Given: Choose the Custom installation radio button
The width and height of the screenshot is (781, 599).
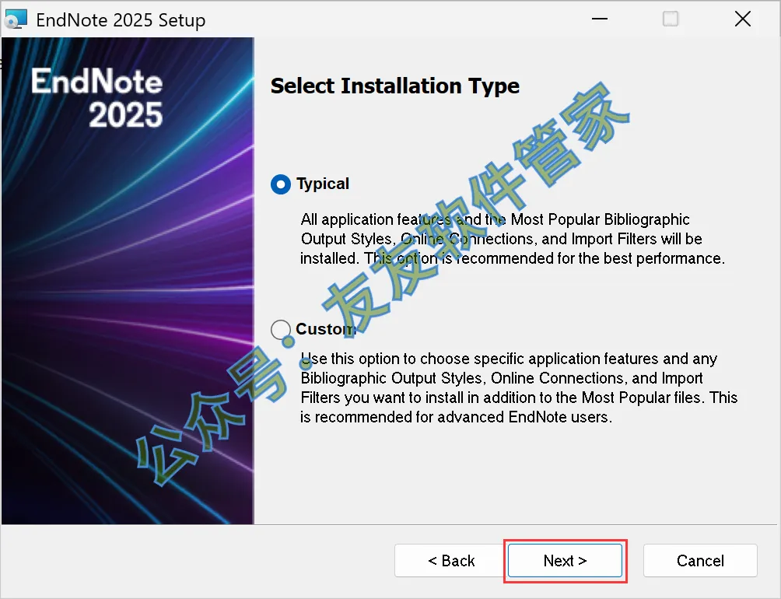Looking at the screenshot, I should click(x=280, y=330).
